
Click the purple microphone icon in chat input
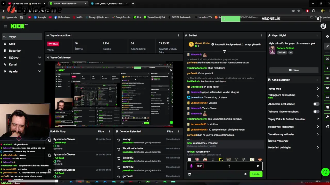point(191,166)
